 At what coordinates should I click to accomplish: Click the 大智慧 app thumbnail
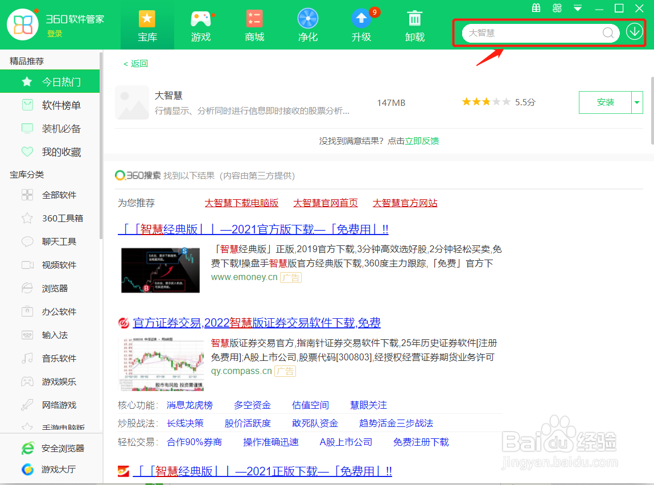[132, 102]
